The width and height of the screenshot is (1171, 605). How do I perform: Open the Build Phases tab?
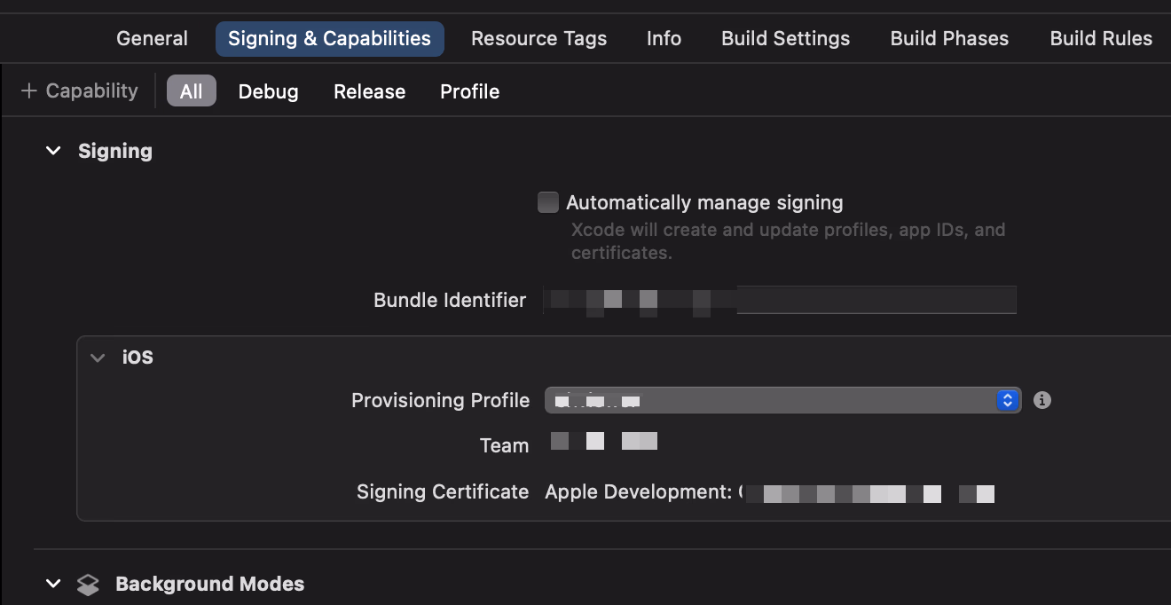[x=949, y=39]
